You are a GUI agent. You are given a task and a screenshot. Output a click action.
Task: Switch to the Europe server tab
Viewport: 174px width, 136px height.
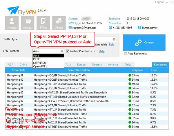coord(81,65)
